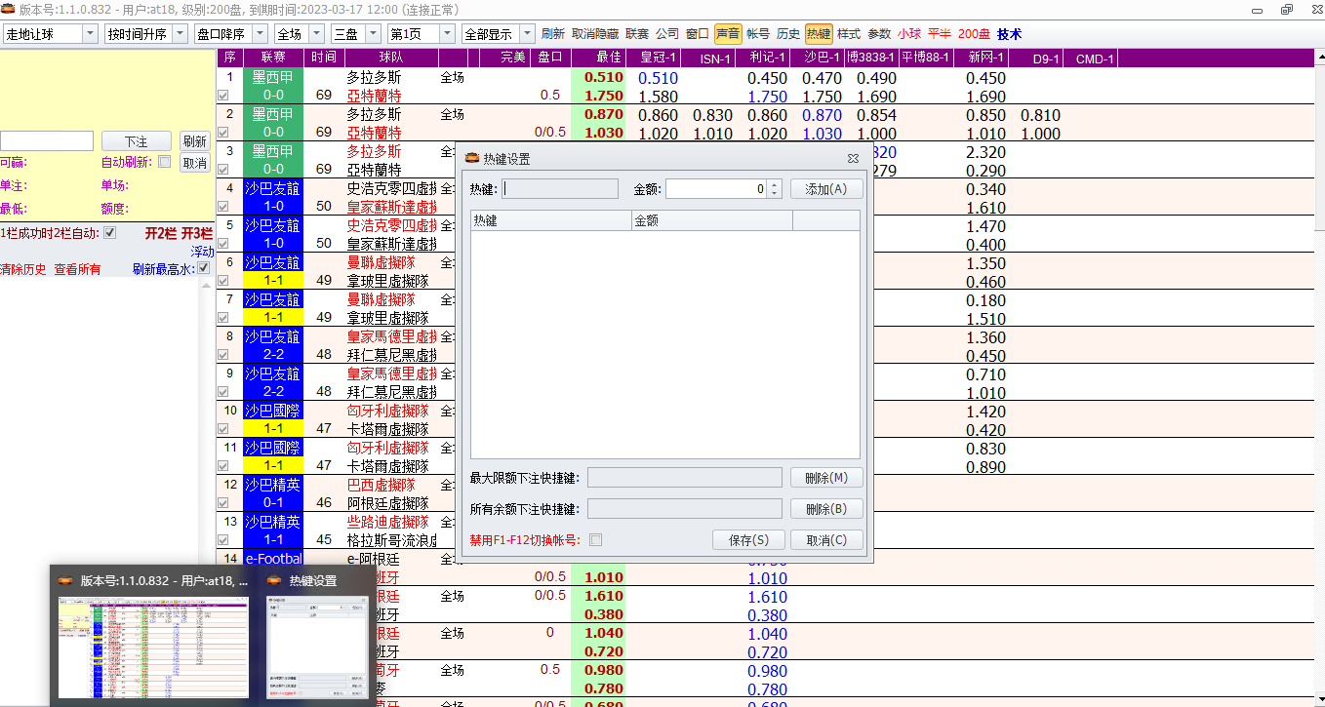
Task: Click the bet amount input field
Action: [x=47, y=141]
